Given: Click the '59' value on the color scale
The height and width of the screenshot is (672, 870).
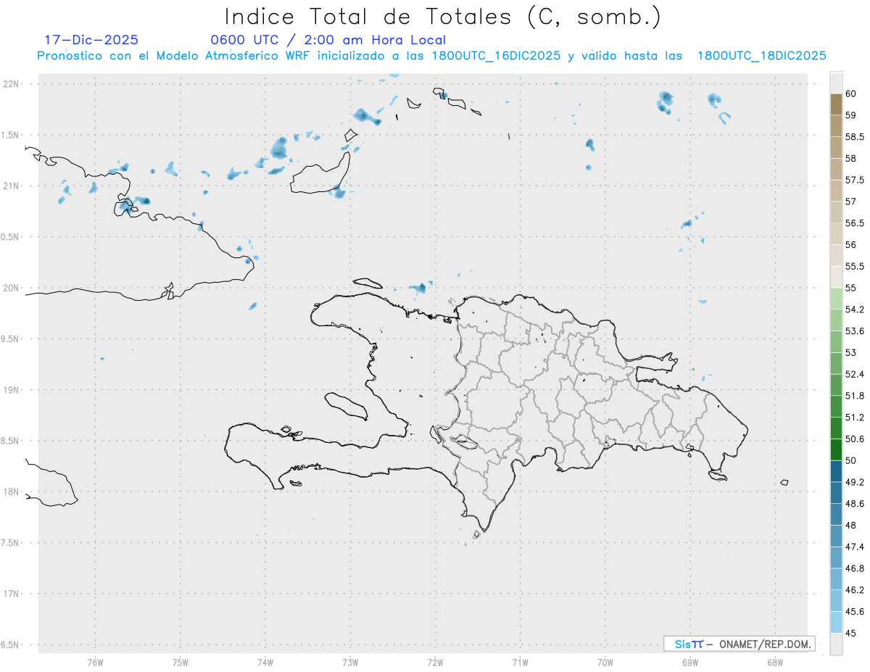Looking at the screenshot, I should click(x=851, y=115).
